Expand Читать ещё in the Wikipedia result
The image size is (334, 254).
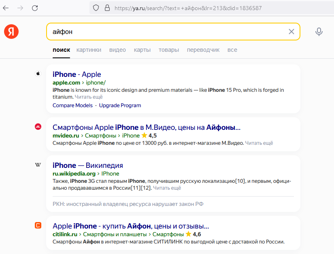[x=167, y=188]
